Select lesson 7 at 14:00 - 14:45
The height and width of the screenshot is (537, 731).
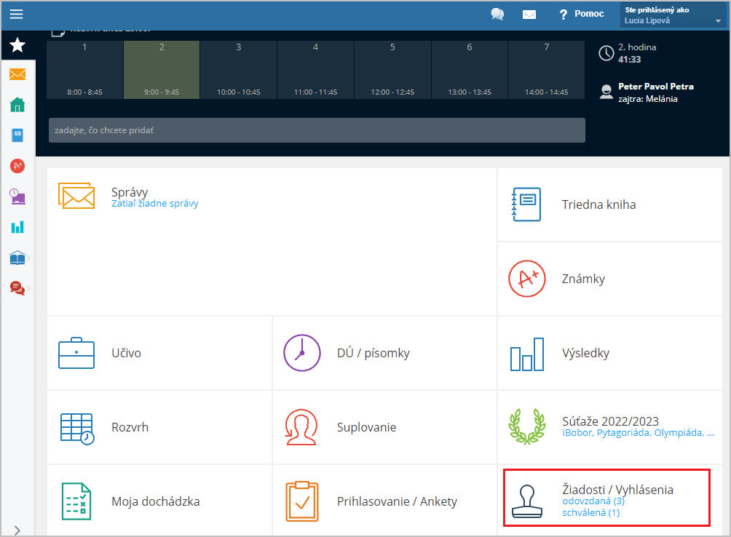coord(546,70)
